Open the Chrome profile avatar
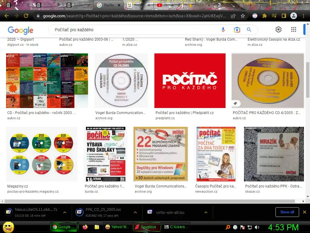This screenshot has width=310, height=233. point(294,16)
